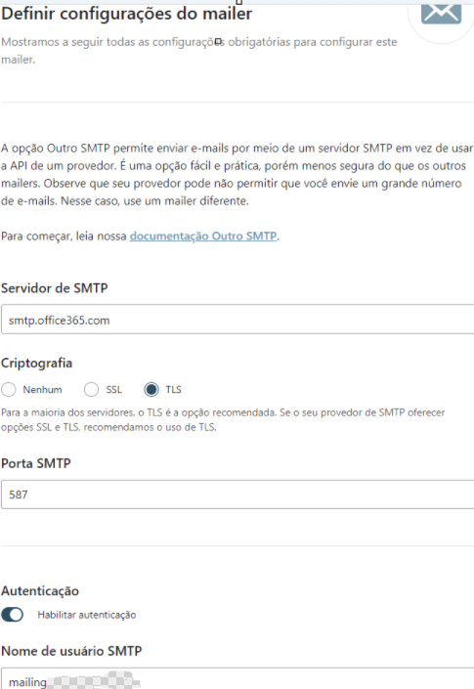
Task: Click the 'Definir configurações do mailer' heading
Action: point(127,14)
